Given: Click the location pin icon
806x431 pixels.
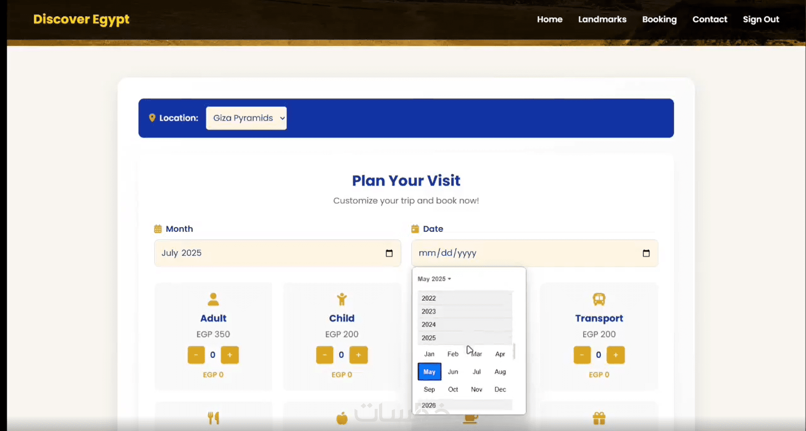Looking at the screenshot, I should tap(152, 118).
